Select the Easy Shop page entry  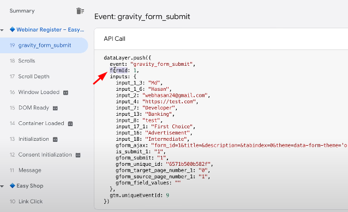pyautogui.click(x=30, y=186)
